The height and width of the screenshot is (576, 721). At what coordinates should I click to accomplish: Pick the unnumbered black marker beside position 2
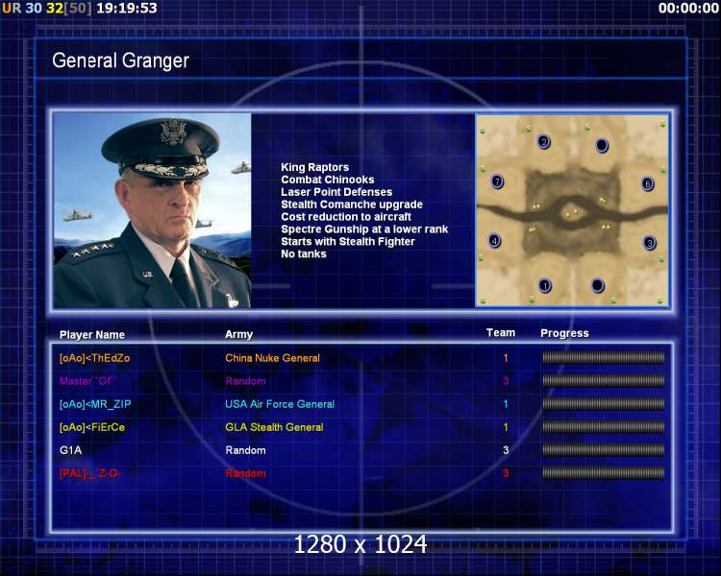pyautogui.click(x=602, y=146)
